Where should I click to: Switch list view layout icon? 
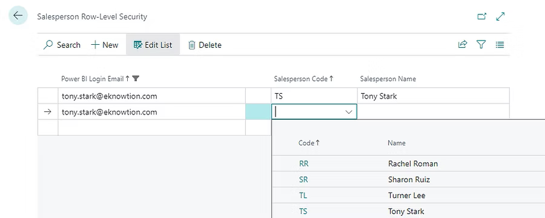[x=500, y=44]
